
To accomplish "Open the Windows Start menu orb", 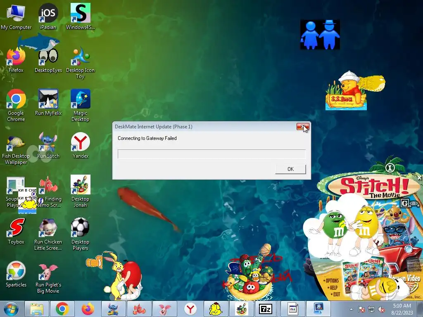I will point(11,309).
